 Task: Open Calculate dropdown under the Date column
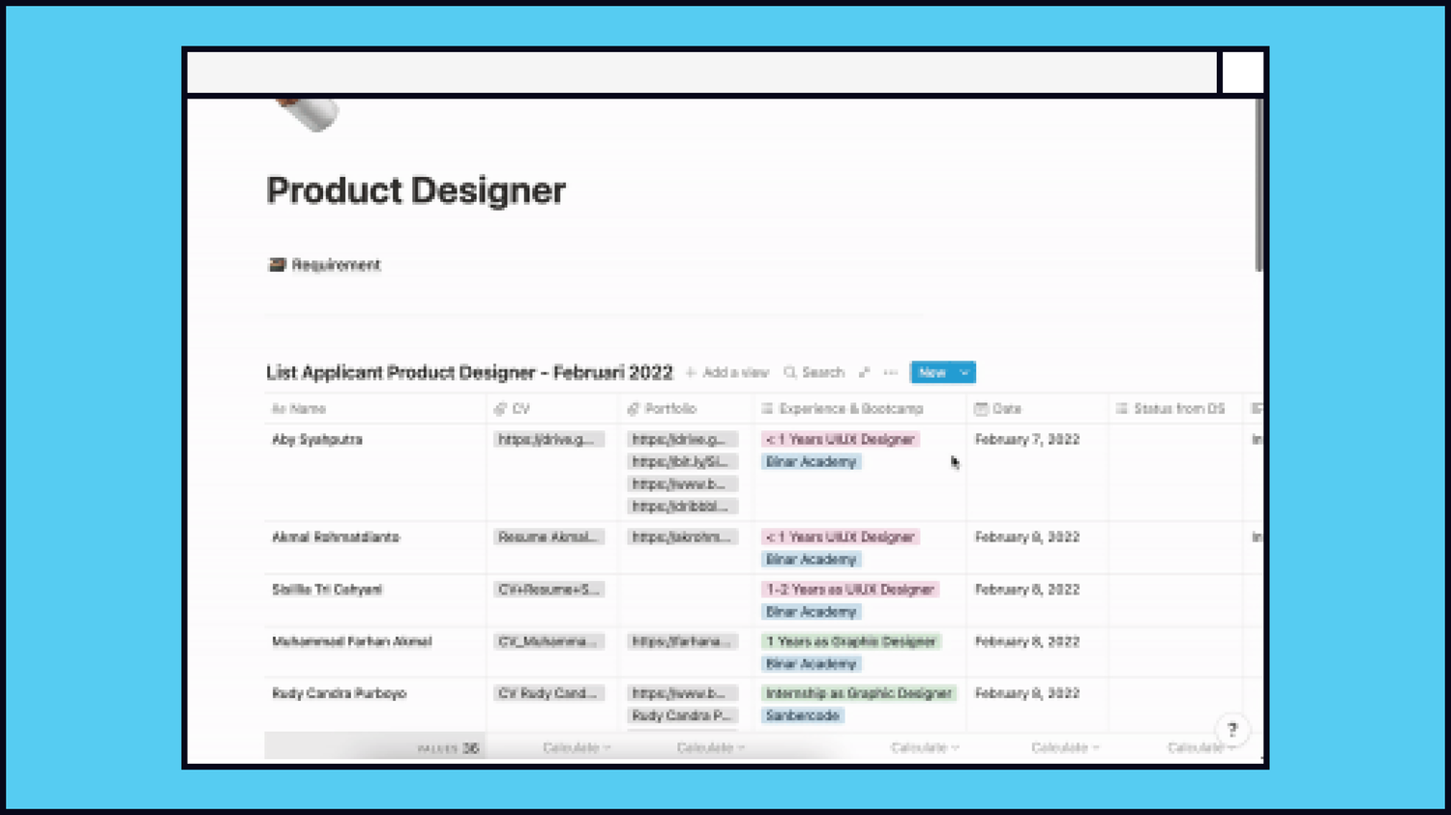(x=1065, y=748)
